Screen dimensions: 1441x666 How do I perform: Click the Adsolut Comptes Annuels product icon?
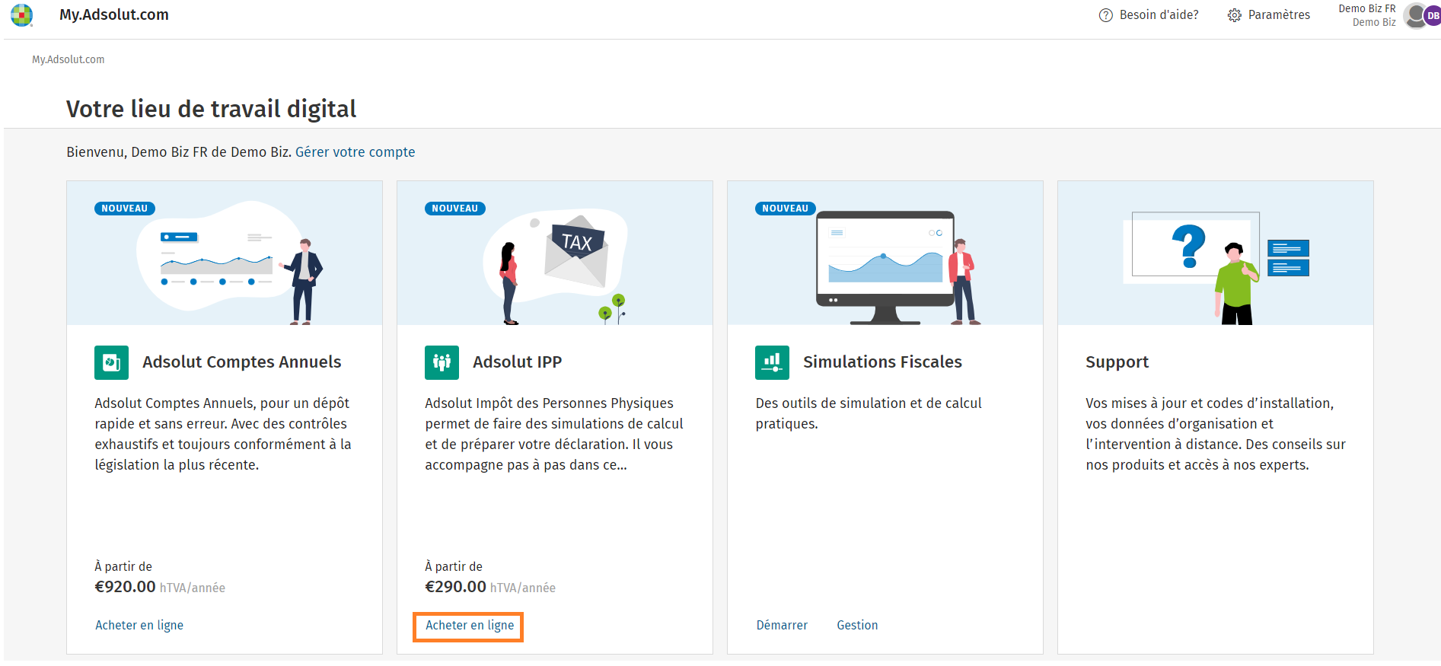(111, 362)
